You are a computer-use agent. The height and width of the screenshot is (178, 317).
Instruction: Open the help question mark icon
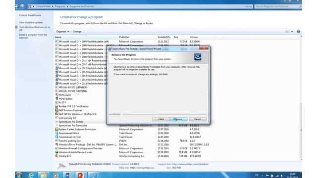(298, 32)
